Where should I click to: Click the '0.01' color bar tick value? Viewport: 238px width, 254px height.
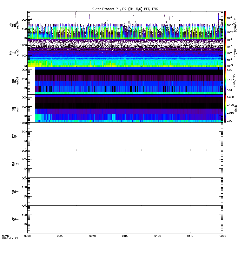click(229, 90)
